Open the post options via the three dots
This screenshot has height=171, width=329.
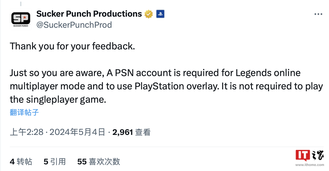318,14
